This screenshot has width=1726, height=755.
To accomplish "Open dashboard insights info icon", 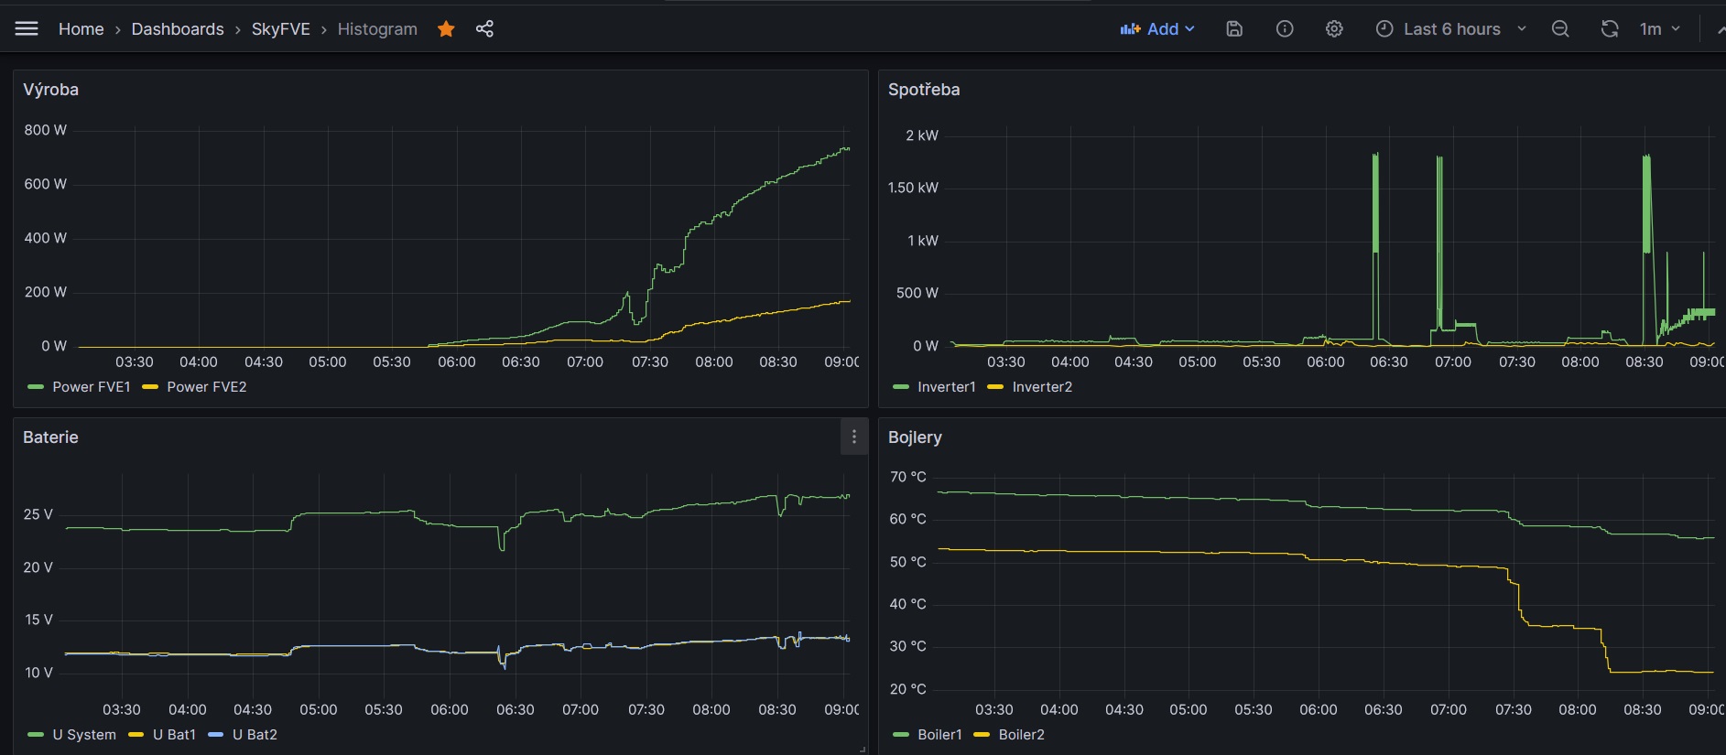I will 1285,29.
